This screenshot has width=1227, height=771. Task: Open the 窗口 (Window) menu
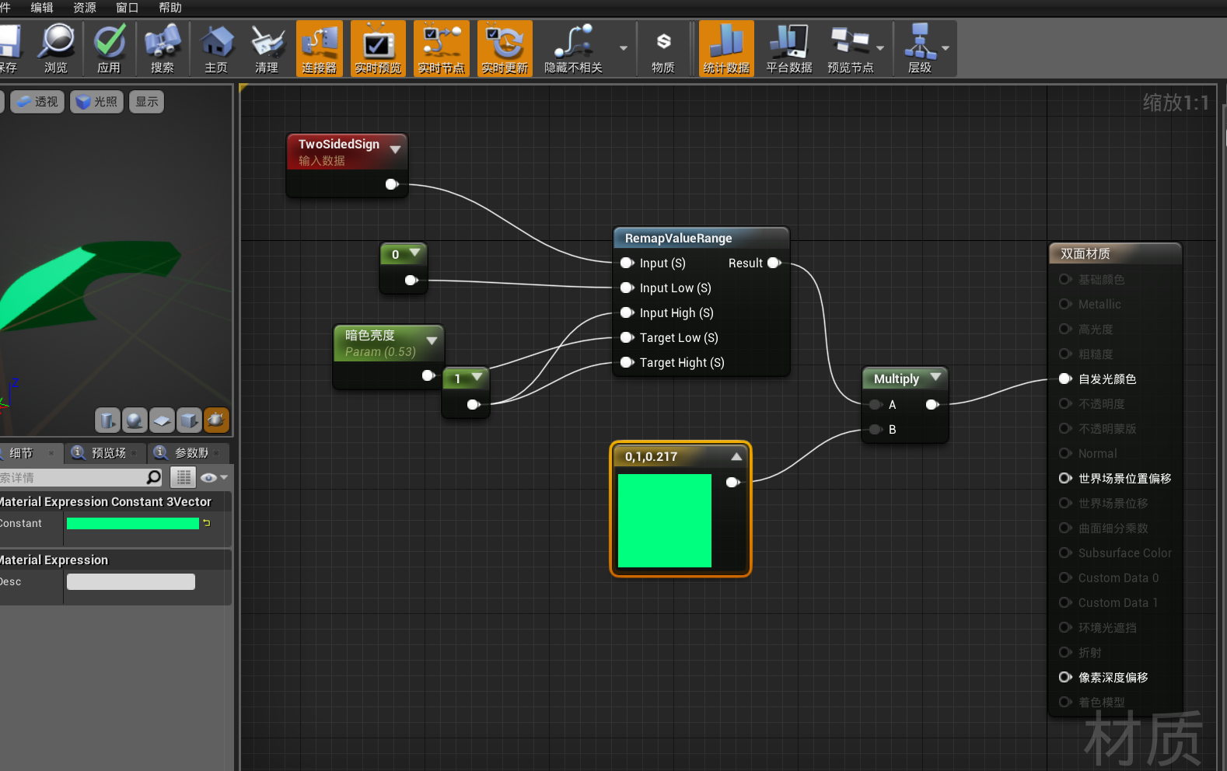tap(127, 8)
